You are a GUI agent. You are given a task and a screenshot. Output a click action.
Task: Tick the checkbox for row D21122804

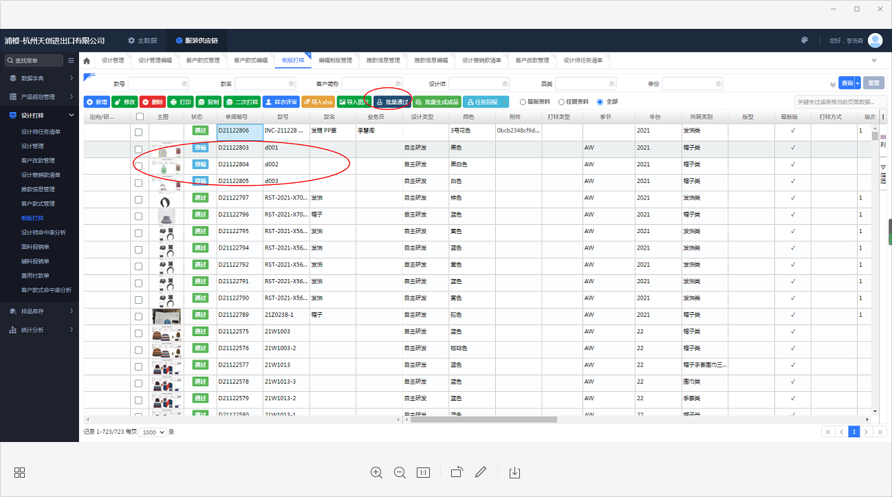point(139,166)
